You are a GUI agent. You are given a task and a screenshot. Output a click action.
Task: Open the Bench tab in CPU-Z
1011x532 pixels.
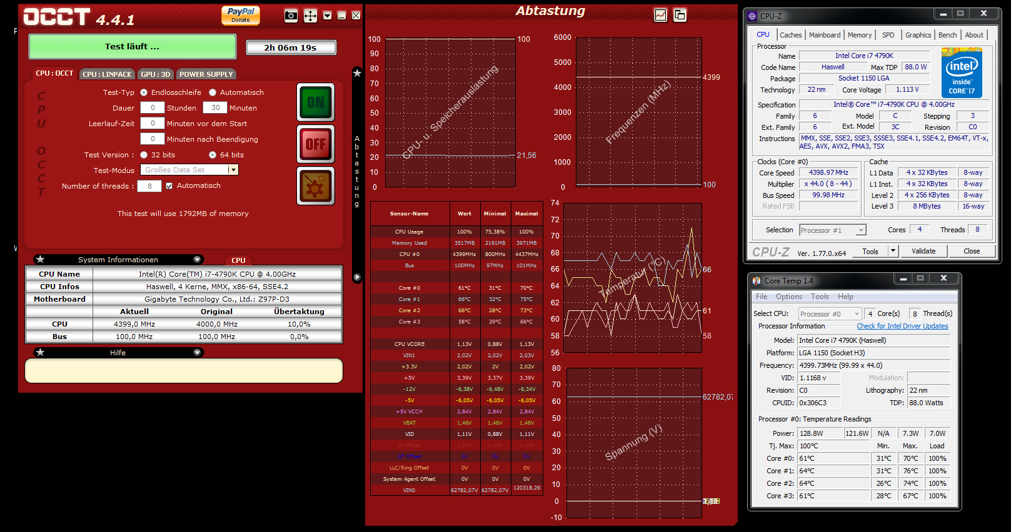pyautogui.click(x=947, y=35)
